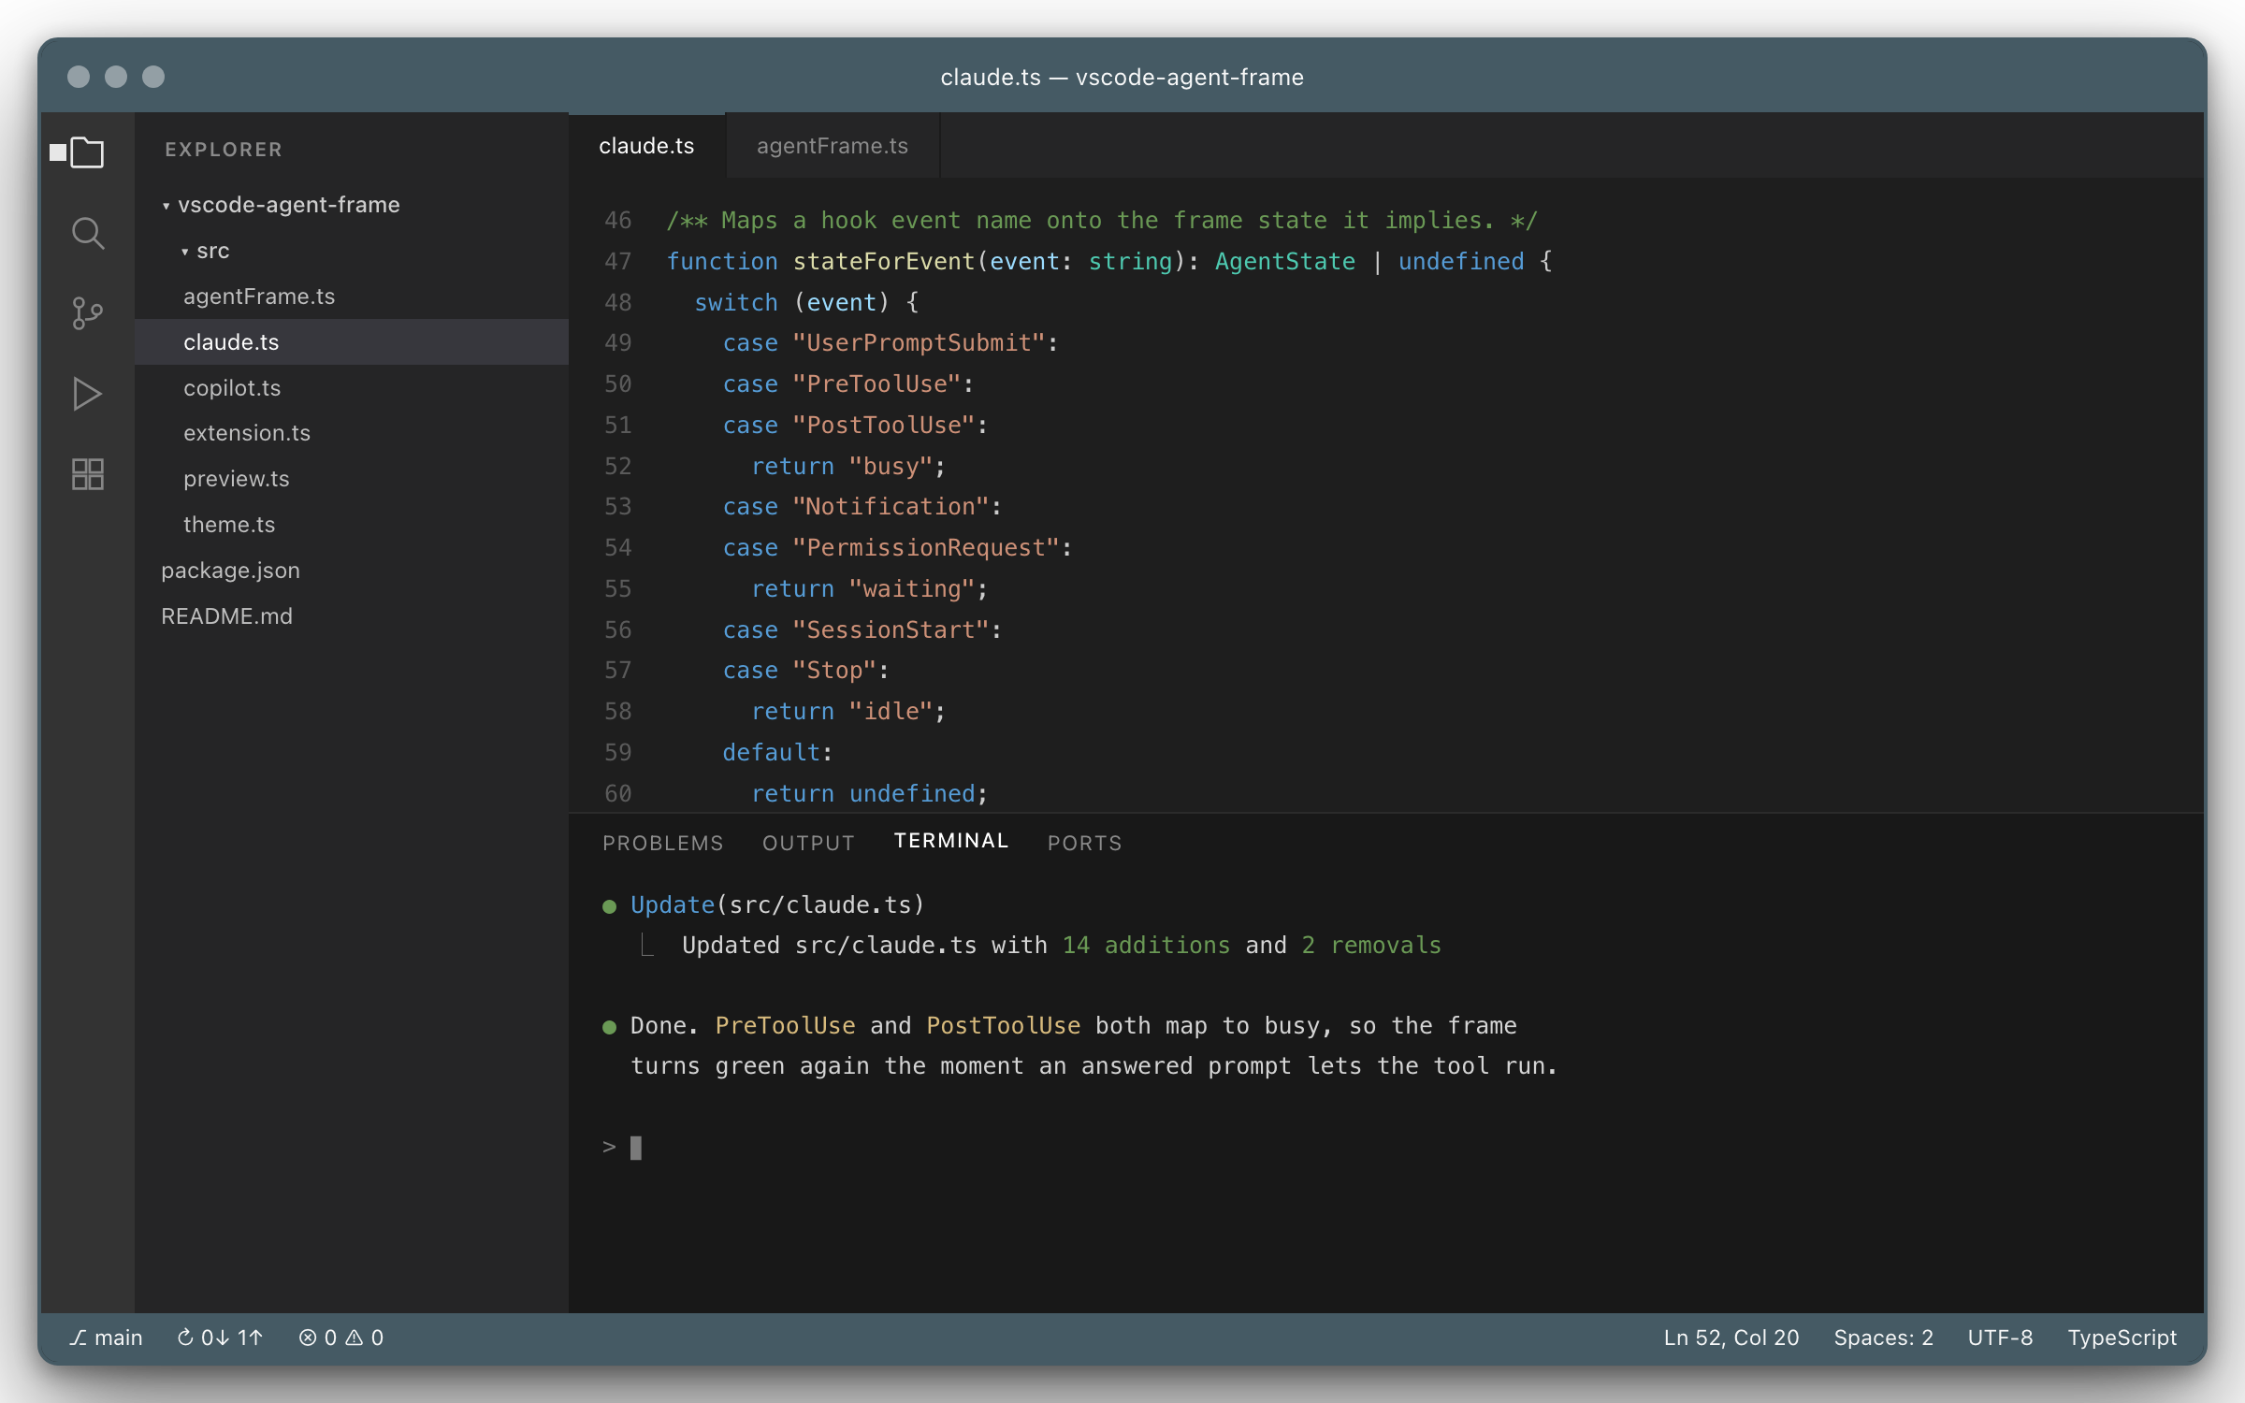2245x1403 pixels.
Task: Select the TERMINAL panel tab
Action: [x=951, y=841]
